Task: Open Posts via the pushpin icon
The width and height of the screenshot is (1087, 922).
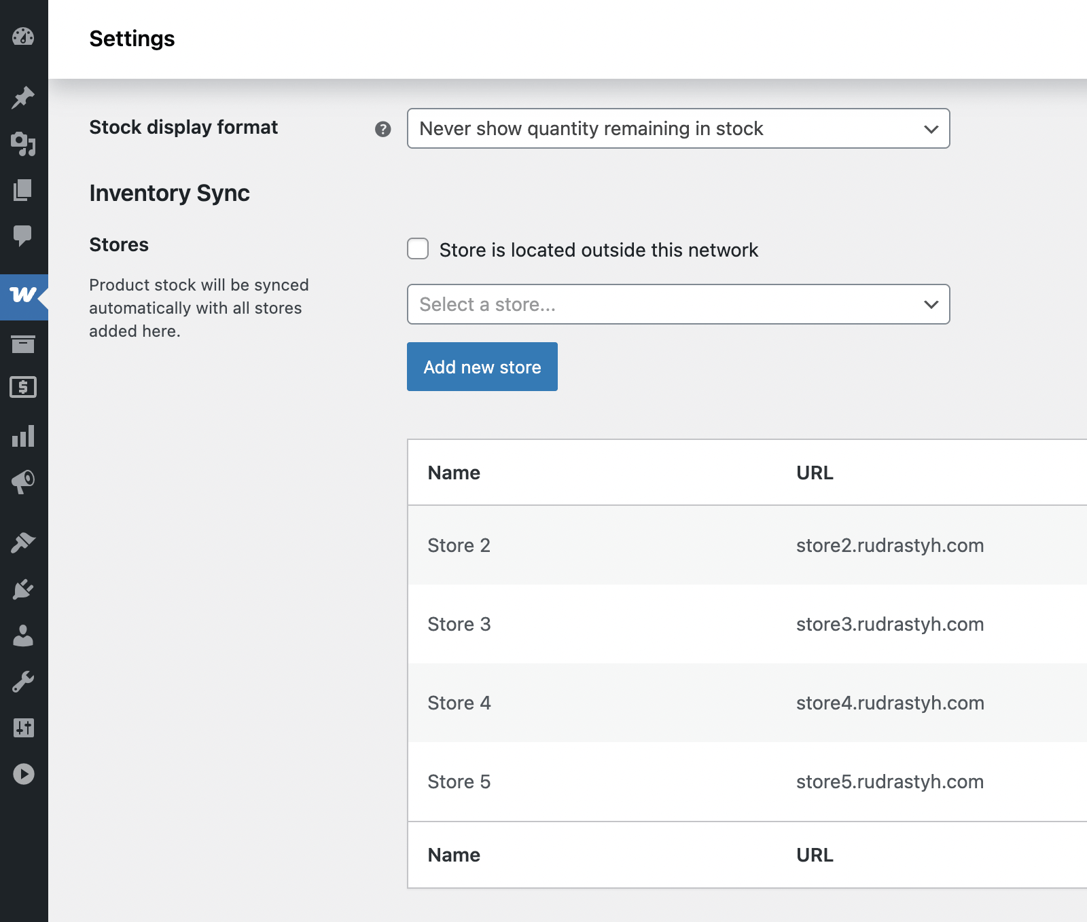Action: pos(23,98)
